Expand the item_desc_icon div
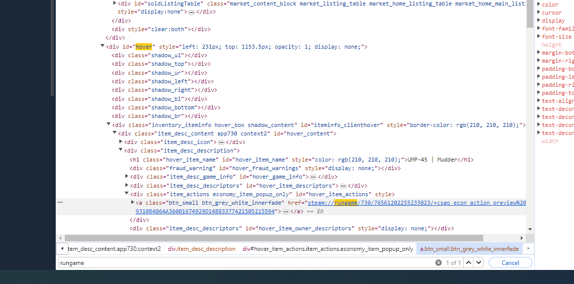 pyautogui.click(x=121, y=141)
